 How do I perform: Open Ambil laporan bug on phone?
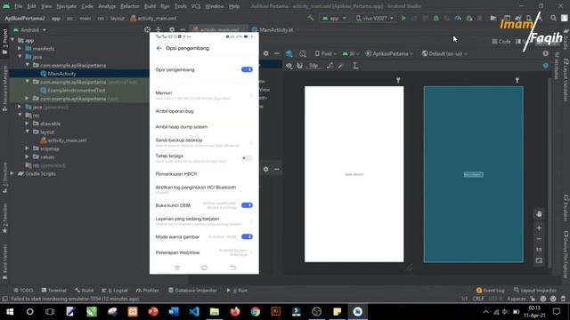click(204, 111)
